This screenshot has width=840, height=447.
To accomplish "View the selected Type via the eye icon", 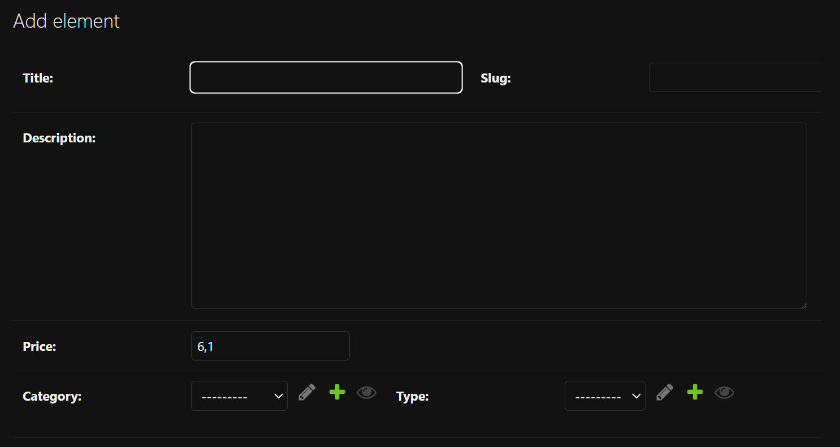I will click(x=724, y=392).
